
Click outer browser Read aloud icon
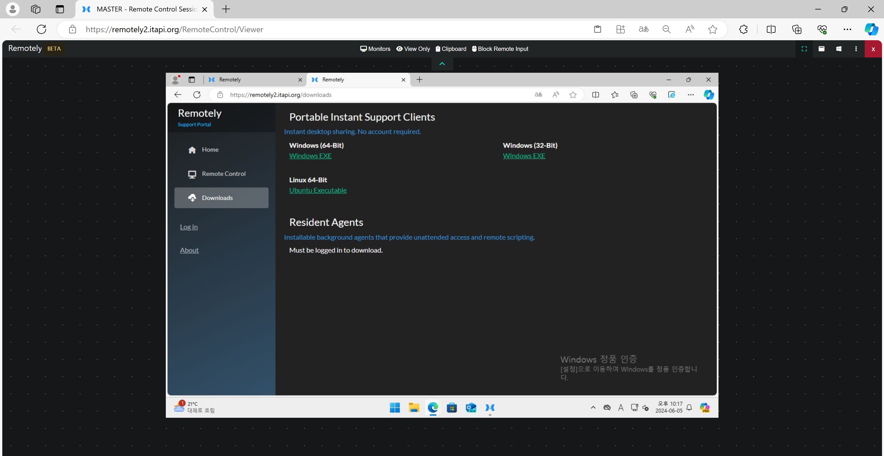689,29
